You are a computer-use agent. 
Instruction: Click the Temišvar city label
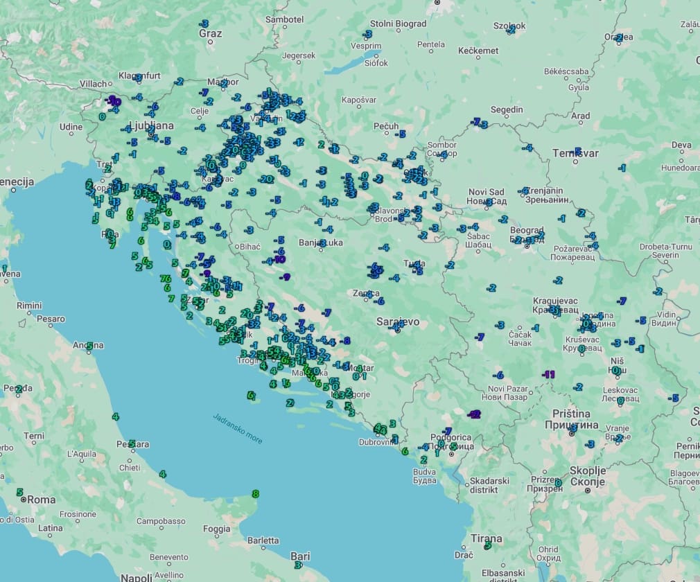pyautogui.click(x=575, y=153)
